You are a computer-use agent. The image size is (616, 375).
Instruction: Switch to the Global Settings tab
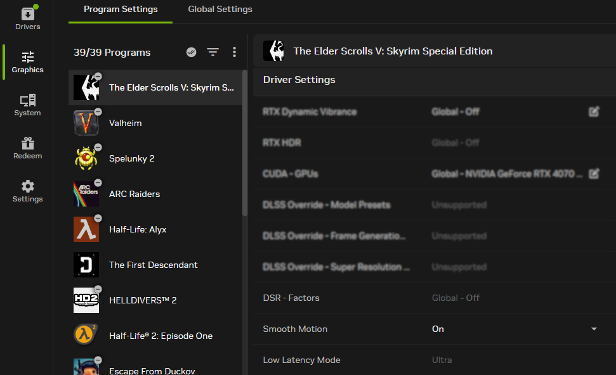(x=220, y=10)
